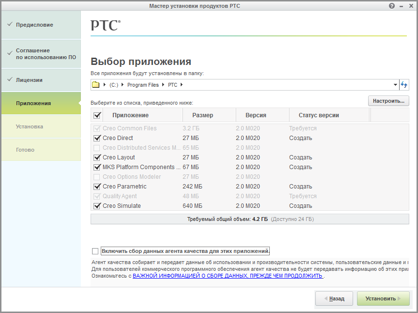
Task: Minimize the PTC installer window
Action: coord(401,6)
